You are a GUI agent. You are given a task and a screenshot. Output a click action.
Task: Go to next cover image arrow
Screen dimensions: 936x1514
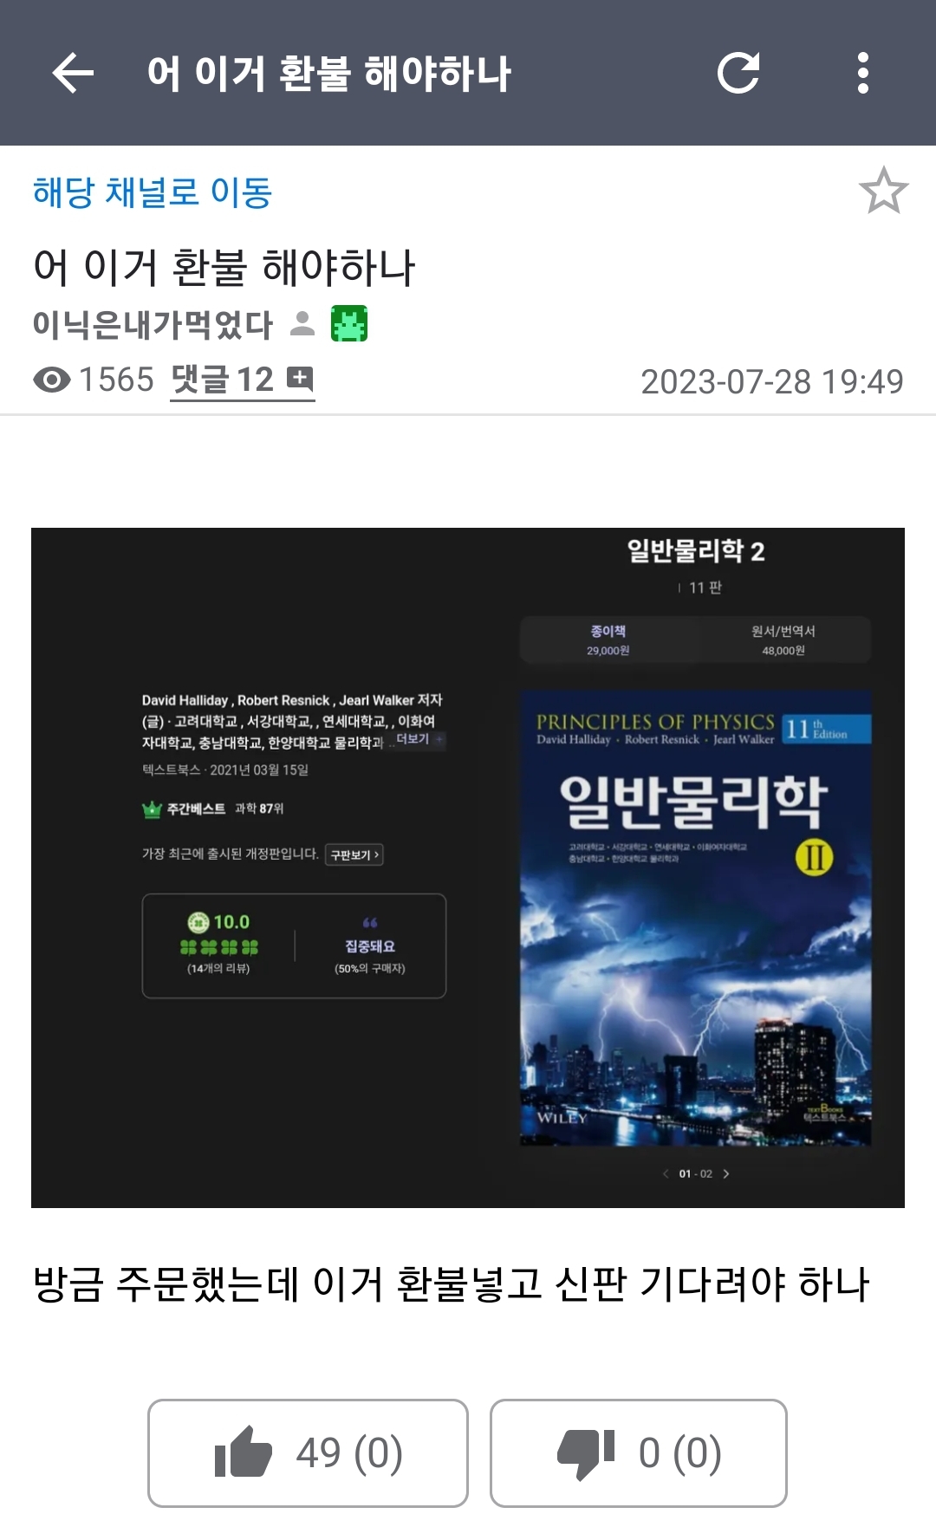[726, 1173]
